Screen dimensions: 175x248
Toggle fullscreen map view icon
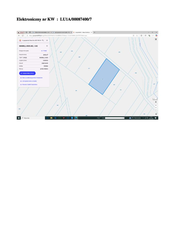(x=156, y=39)
